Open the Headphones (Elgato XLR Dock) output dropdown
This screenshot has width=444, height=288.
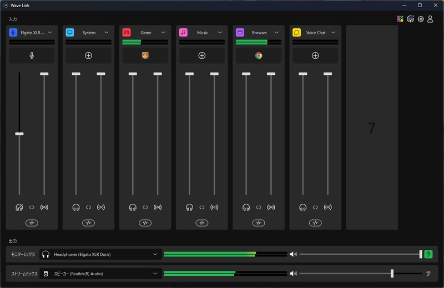(x=101, y=254)
